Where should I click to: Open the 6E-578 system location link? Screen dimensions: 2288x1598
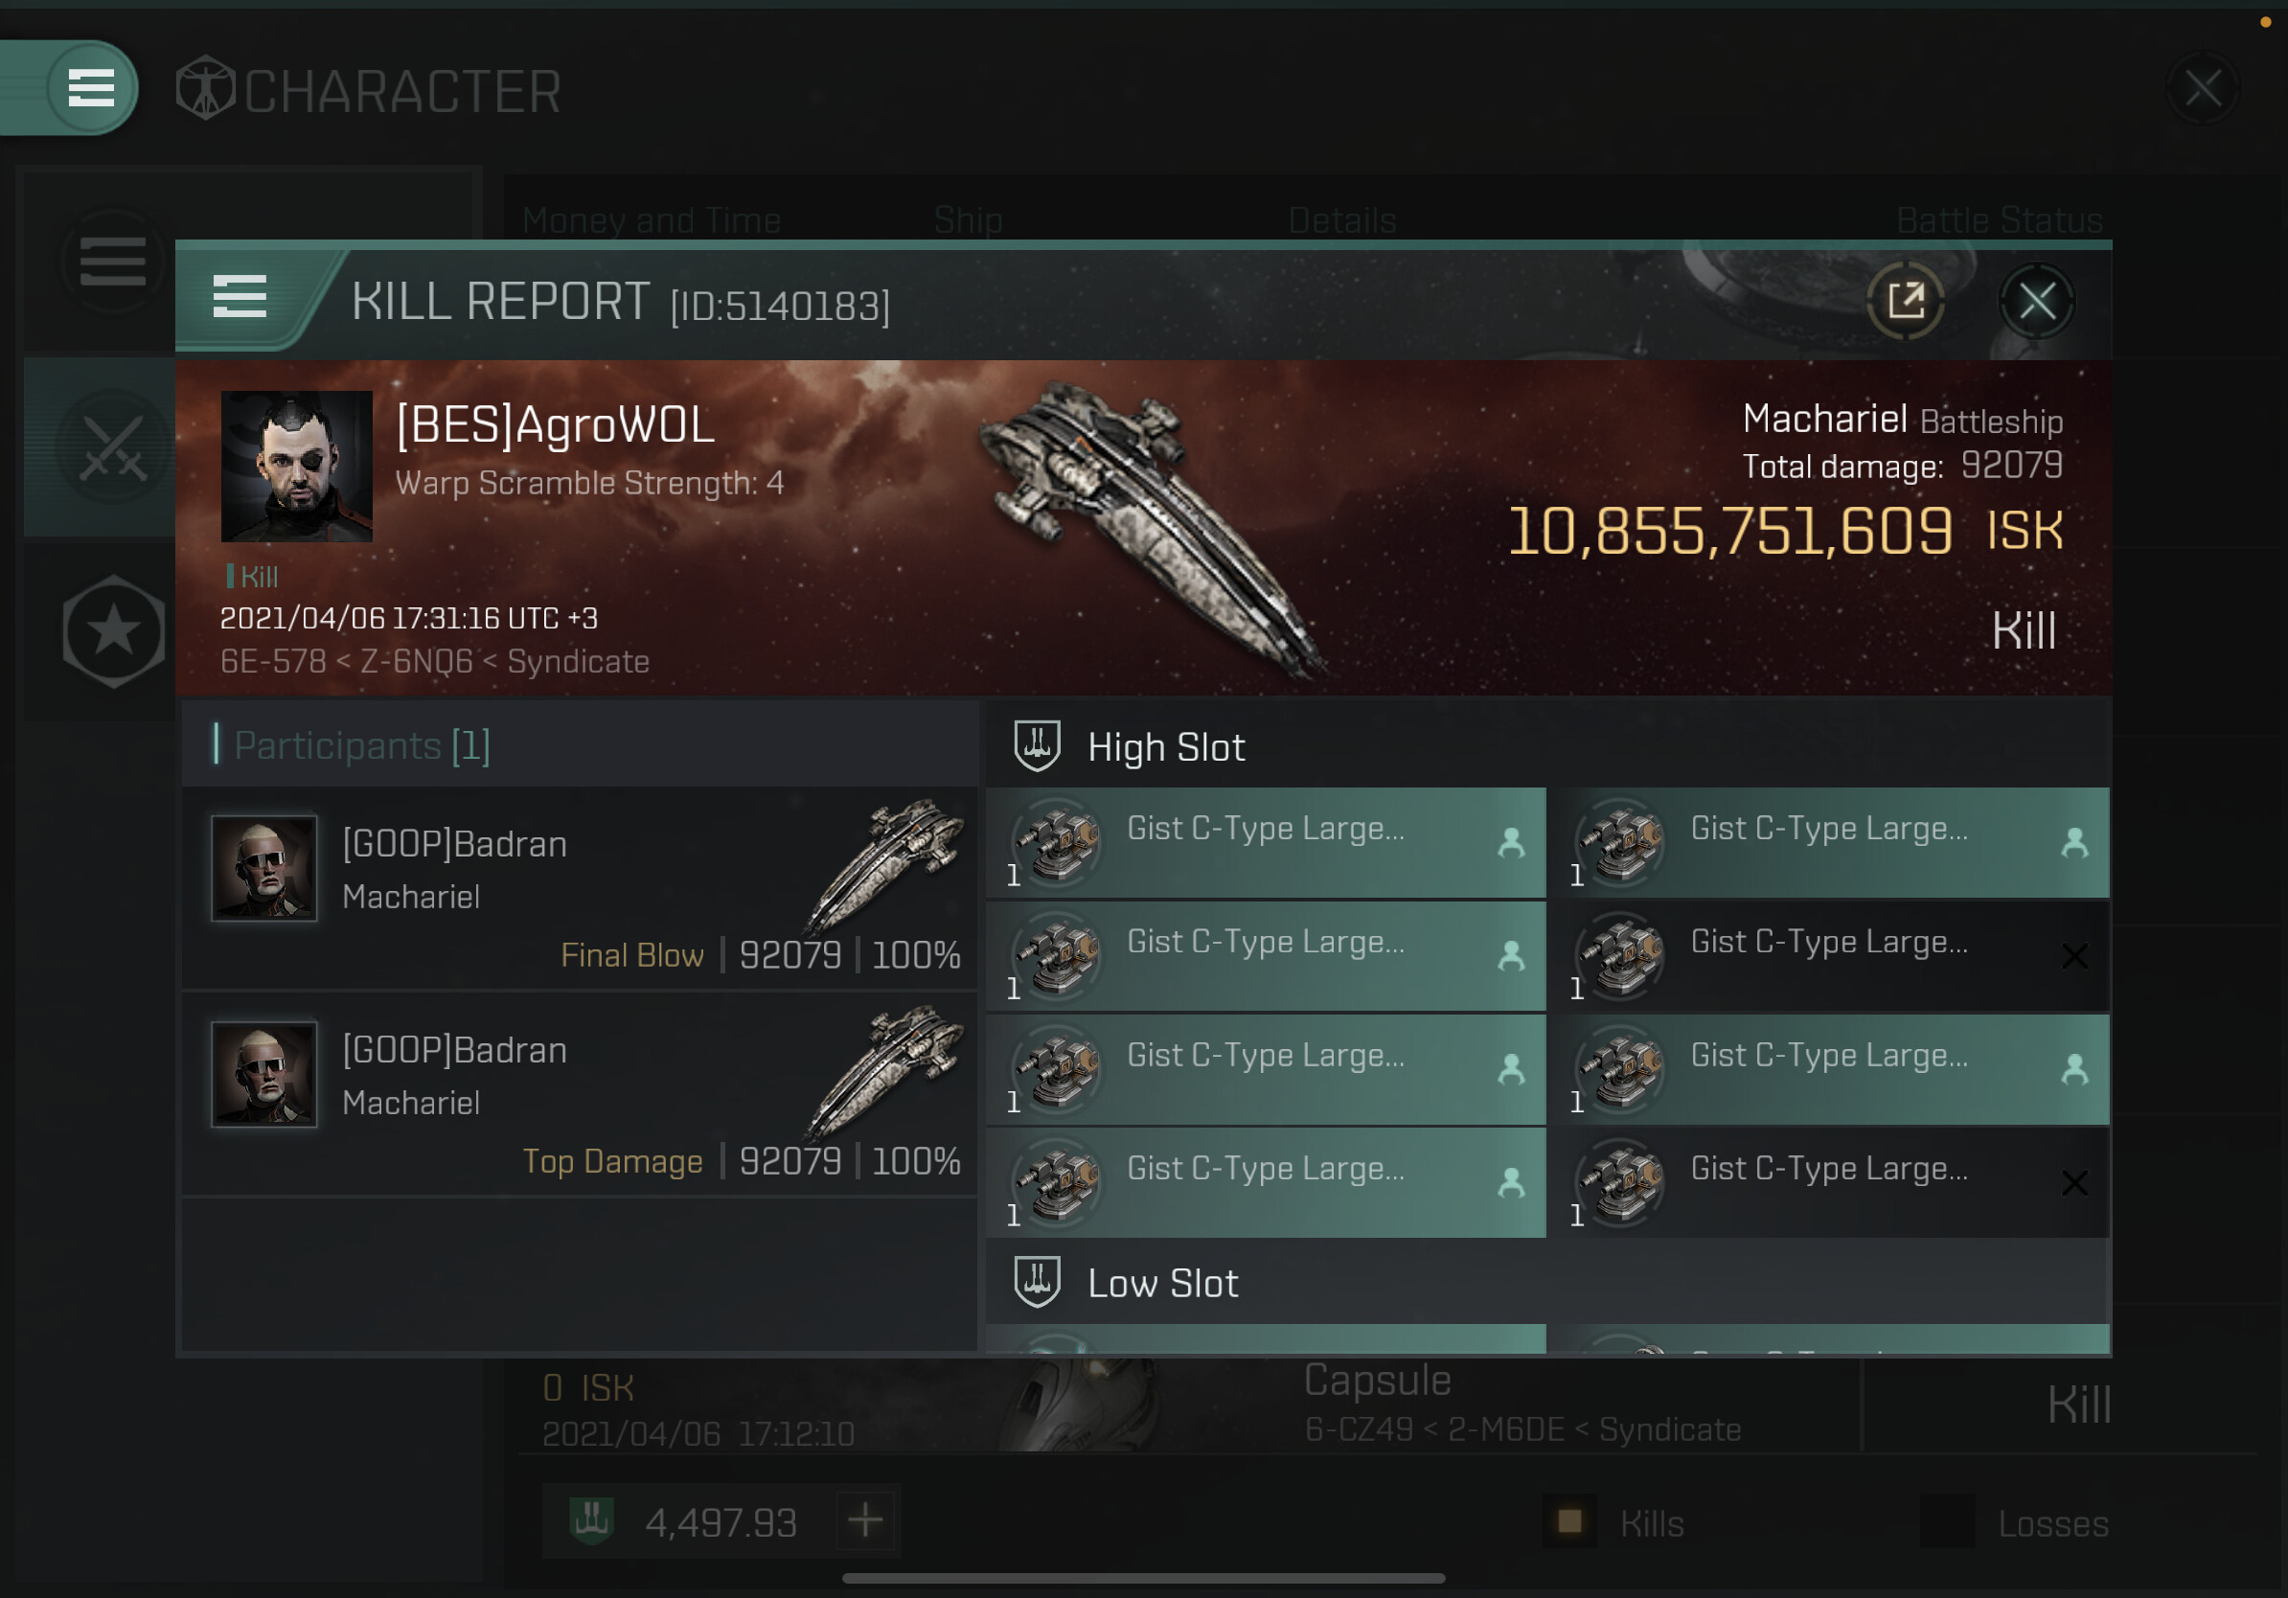tap(273, 661)
